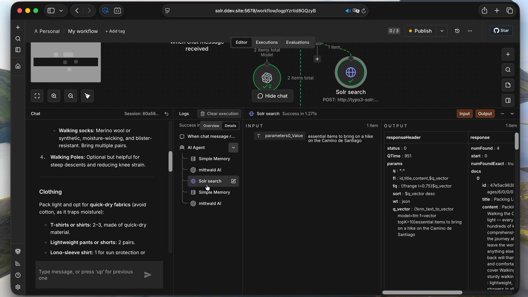Click the GitHub Star button

(501, 31)
